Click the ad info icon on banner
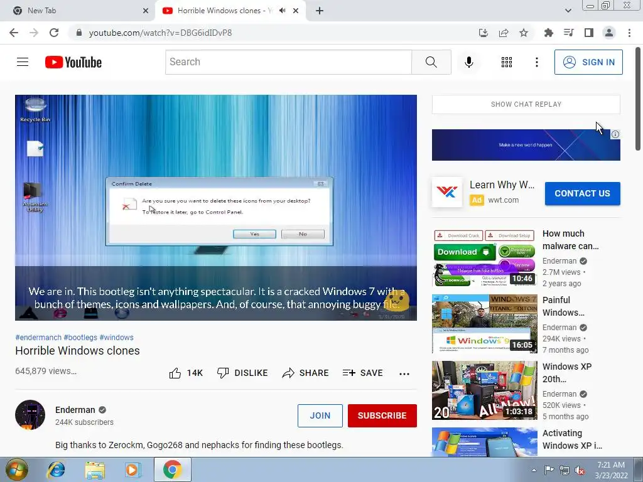Image resolution: width=643 pixels, height=482 pixels. pyautogui.click(x=615, y=134)
